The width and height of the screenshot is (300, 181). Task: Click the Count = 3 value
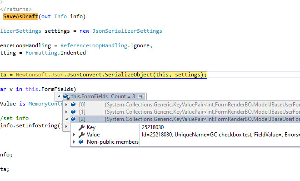point(123,96)
